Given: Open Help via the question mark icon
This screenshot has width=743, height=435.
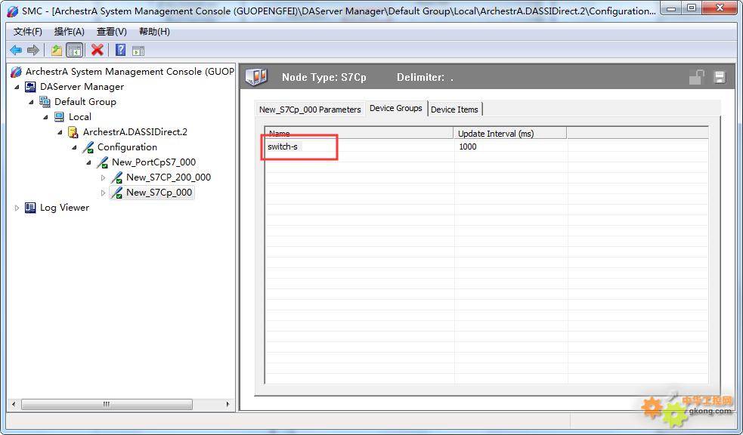Looking at the screenshot, I should tap(120, 51).
